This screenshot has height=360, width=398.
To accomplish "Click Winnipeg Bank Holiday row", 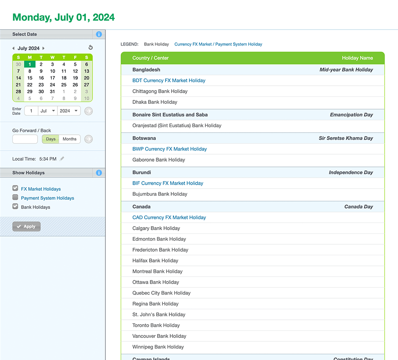I will [253, 347].
